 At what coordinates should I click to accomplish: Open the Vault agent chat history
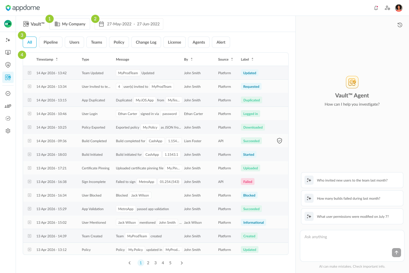[400, 25]
